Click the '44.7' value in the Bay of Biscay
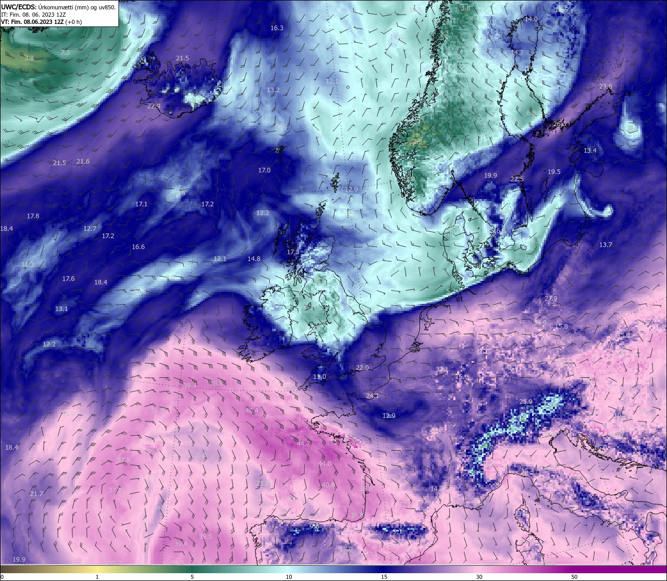This screenshot has width=667, height=581. coord(303,444)
